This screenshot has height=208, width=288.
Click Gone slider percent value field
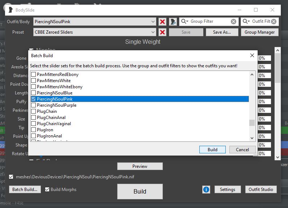click(264, 58)
